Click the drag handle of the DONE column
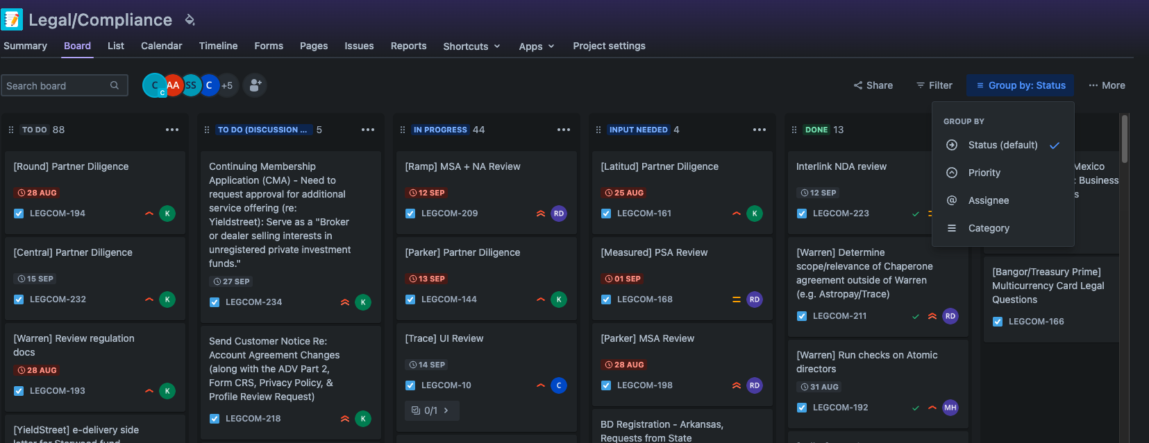Image resolution: width=1149 pixels, height=443 pixels. click(795, 130)
